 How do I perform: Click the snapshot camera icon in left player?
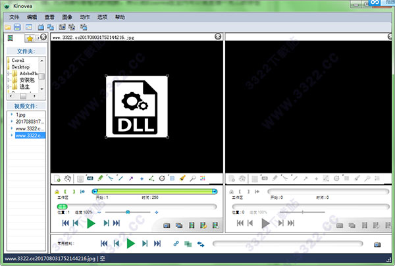[167, 225]
